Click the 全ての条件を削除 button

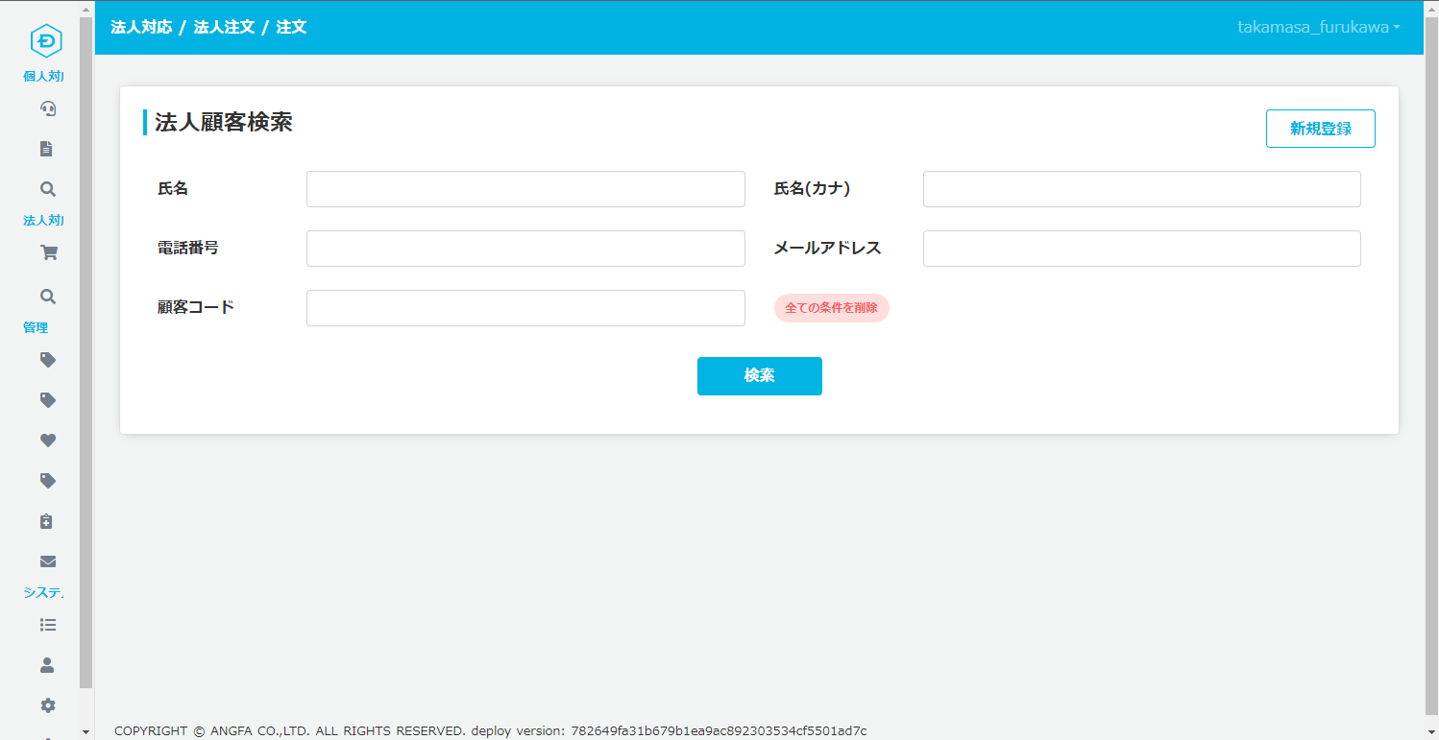coord(831,308)
